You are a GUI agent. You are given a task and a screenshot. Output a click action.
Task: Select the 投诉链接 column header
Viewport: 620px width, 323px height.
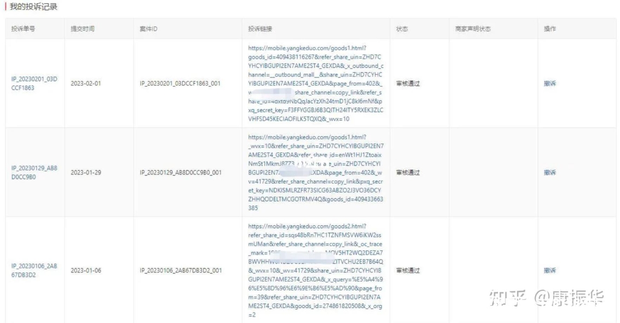click(x=260, y=29)
